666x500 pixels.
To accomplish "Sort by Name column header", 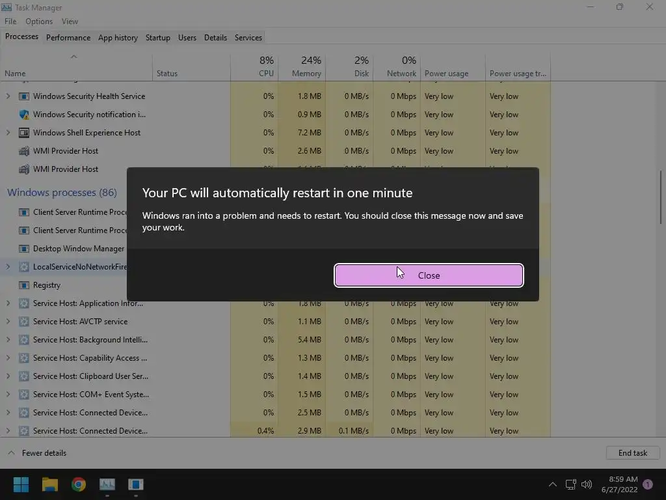I will click(x=77, y=67).
